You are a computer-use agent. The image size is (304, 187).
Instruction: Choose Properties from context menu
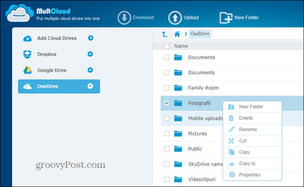click(x=252, y=175)
